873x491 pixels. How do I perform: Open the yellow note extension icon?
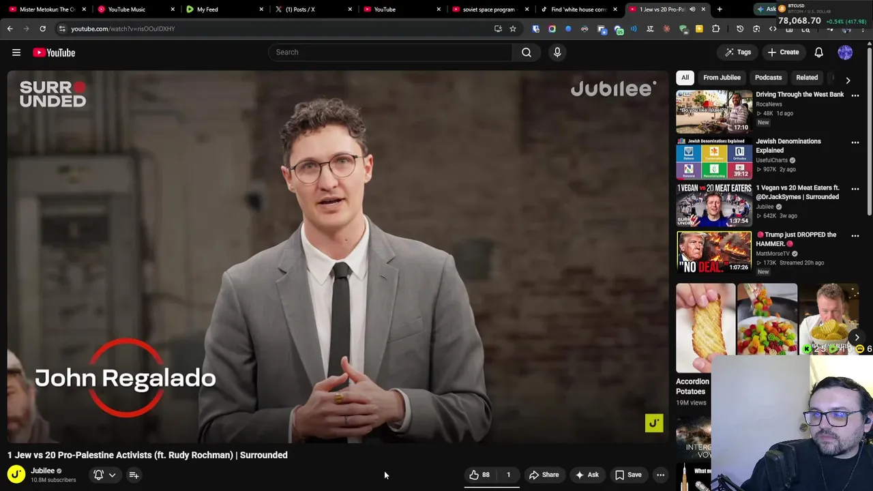(699, 29)
